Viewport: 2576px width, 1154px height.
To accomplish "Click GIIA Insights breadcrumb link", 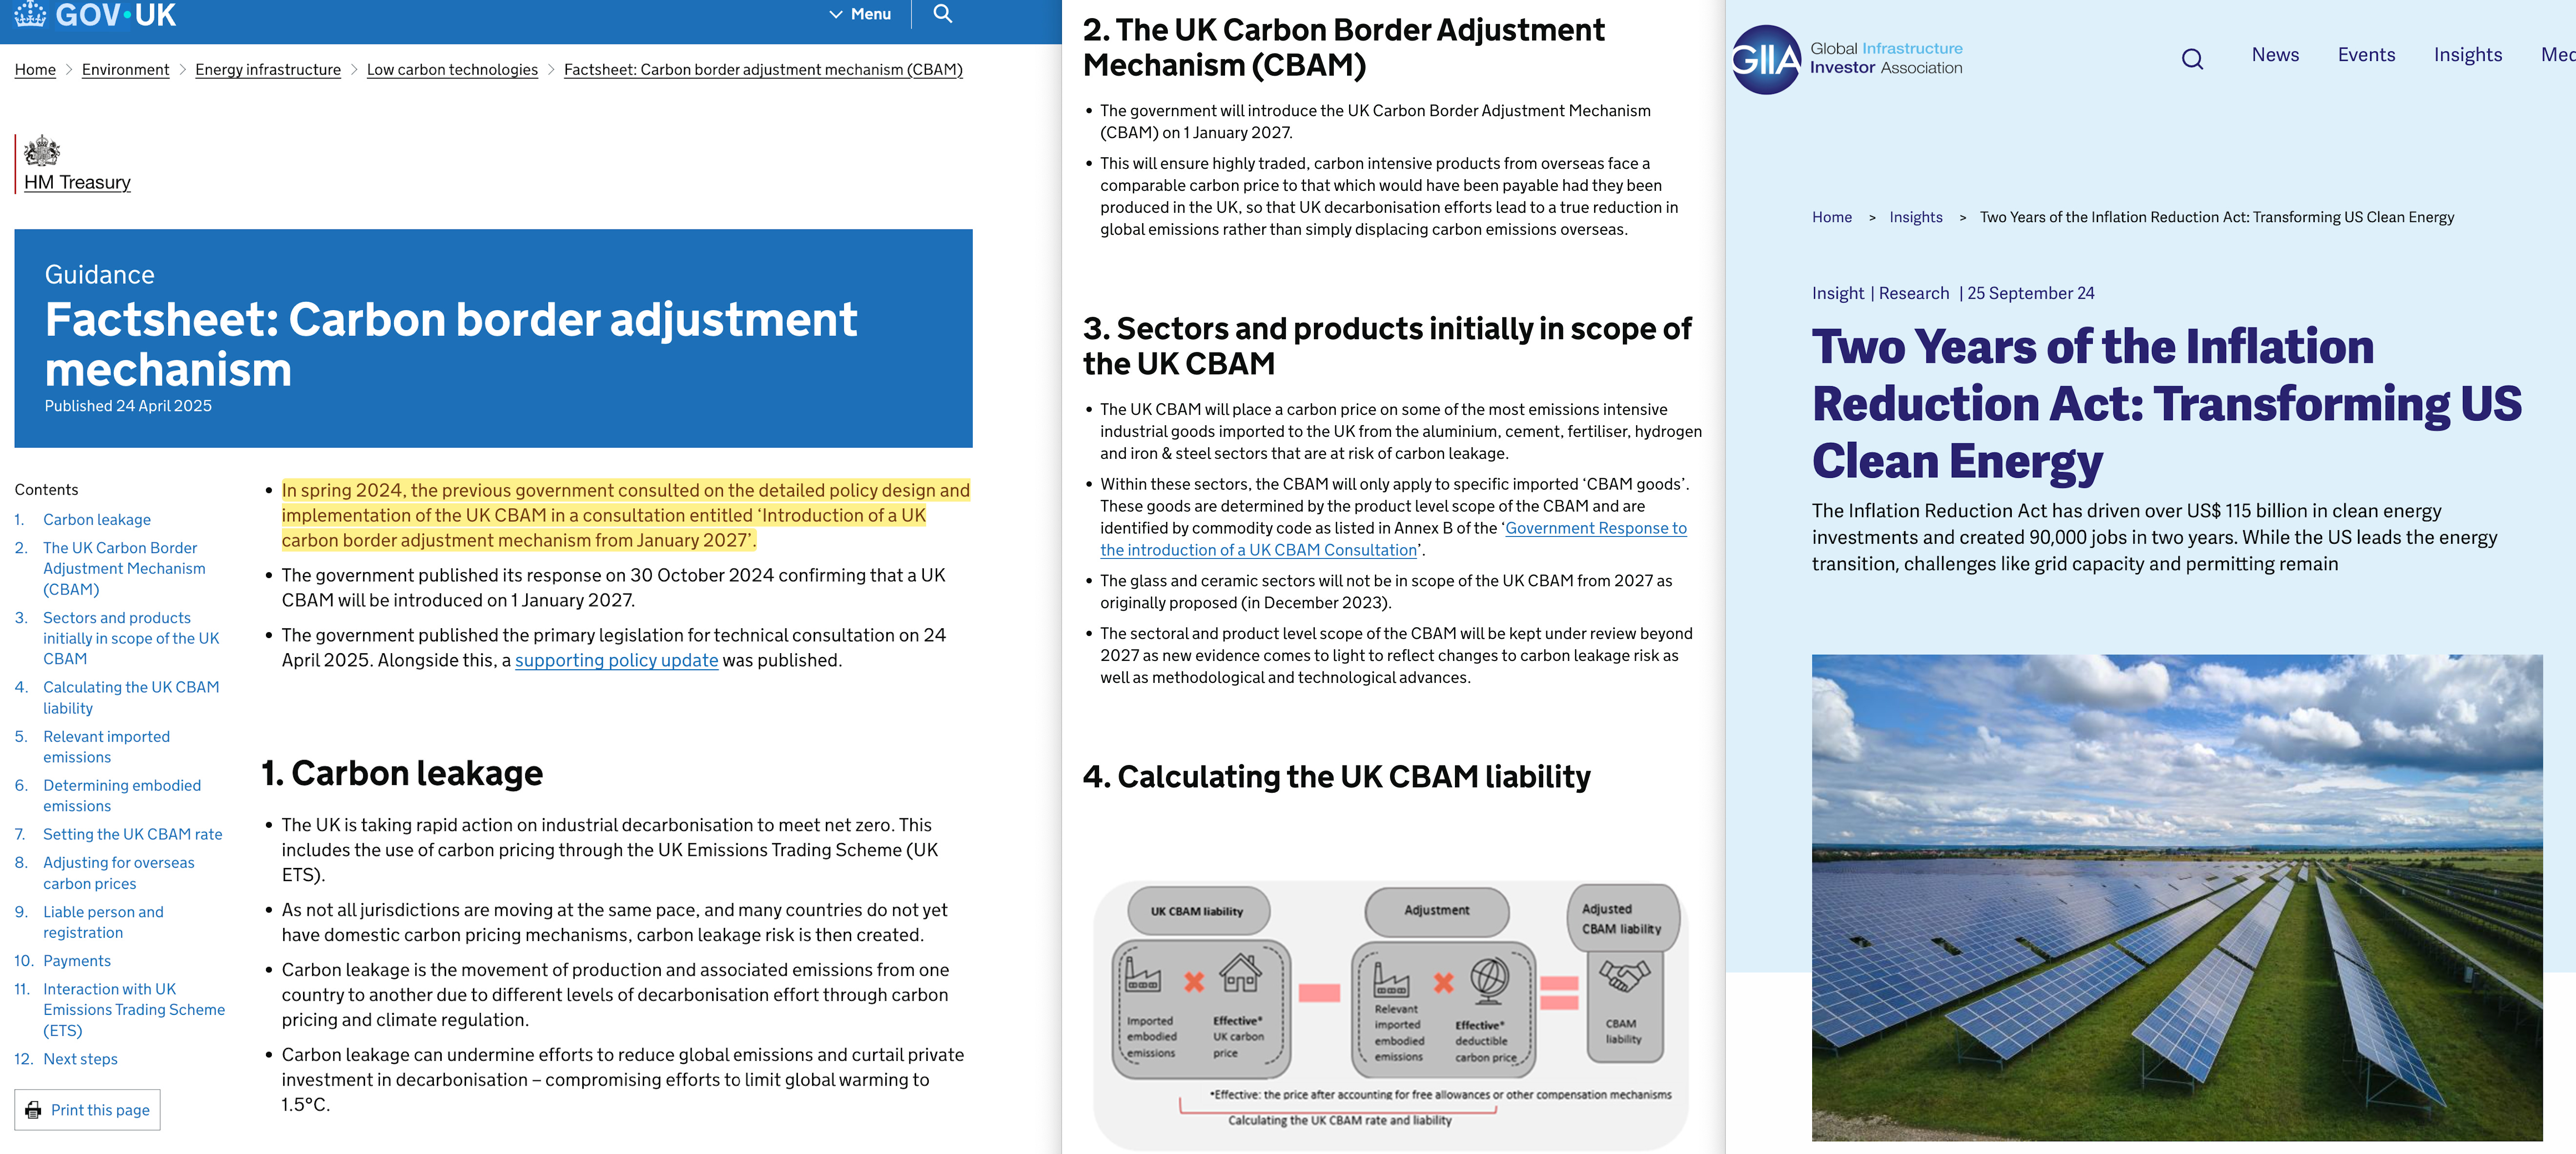I will pos(1915,217).
